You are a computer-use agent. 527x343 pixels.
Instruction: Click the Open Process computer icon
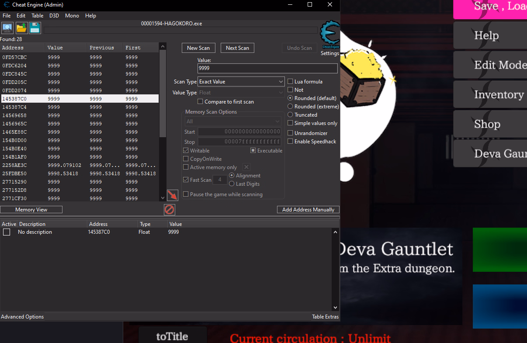tap(7, 28)
